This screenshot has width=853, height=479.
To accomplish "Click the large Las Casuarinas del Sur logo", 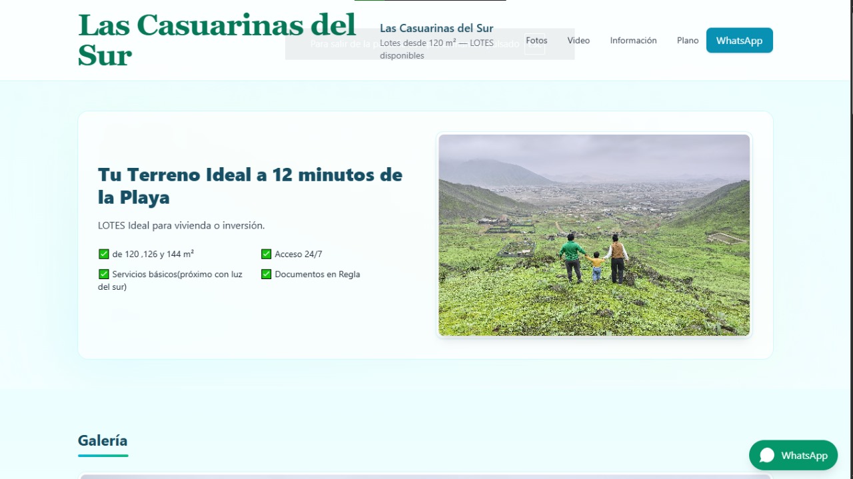I will coord(217,40).
